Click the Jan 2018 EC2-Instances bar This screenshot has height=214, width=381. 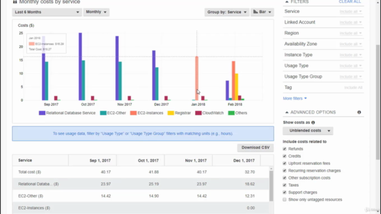click(x=197, y=78)
